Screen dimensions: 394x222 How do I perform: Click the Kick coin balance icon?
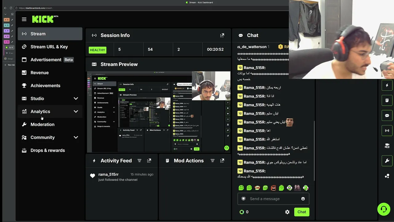coord(242,212)
